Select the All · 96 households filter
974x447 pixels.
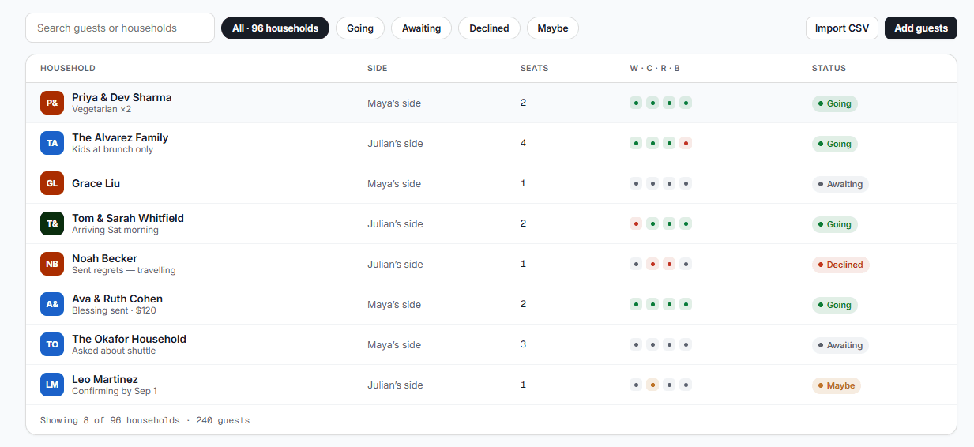[x=275, y=28]
